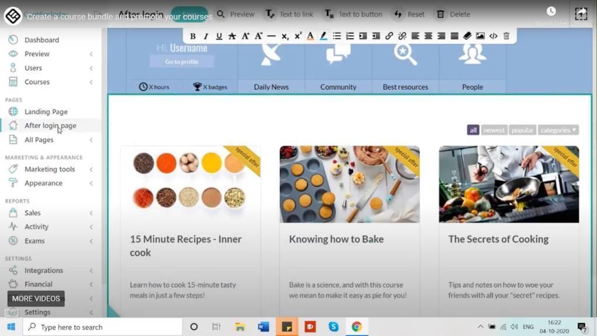
Task: Open Skype from the taskbar
Action: pyautogui.click(x=333, y=327)
